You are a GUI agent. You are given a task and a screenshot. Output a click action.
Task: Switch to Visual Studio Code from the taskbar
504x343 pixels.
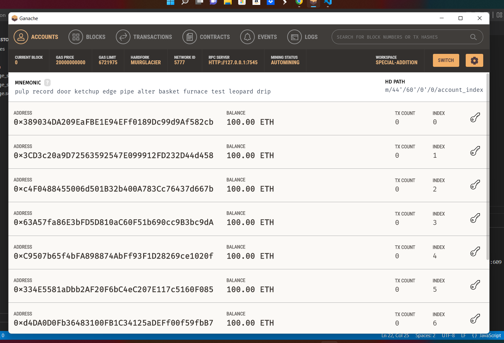328,2
